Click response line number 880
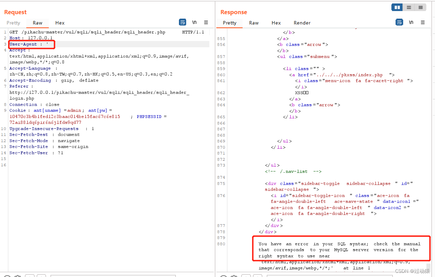The height and width of the screenshot is (277, 435). tap(221, 244)
